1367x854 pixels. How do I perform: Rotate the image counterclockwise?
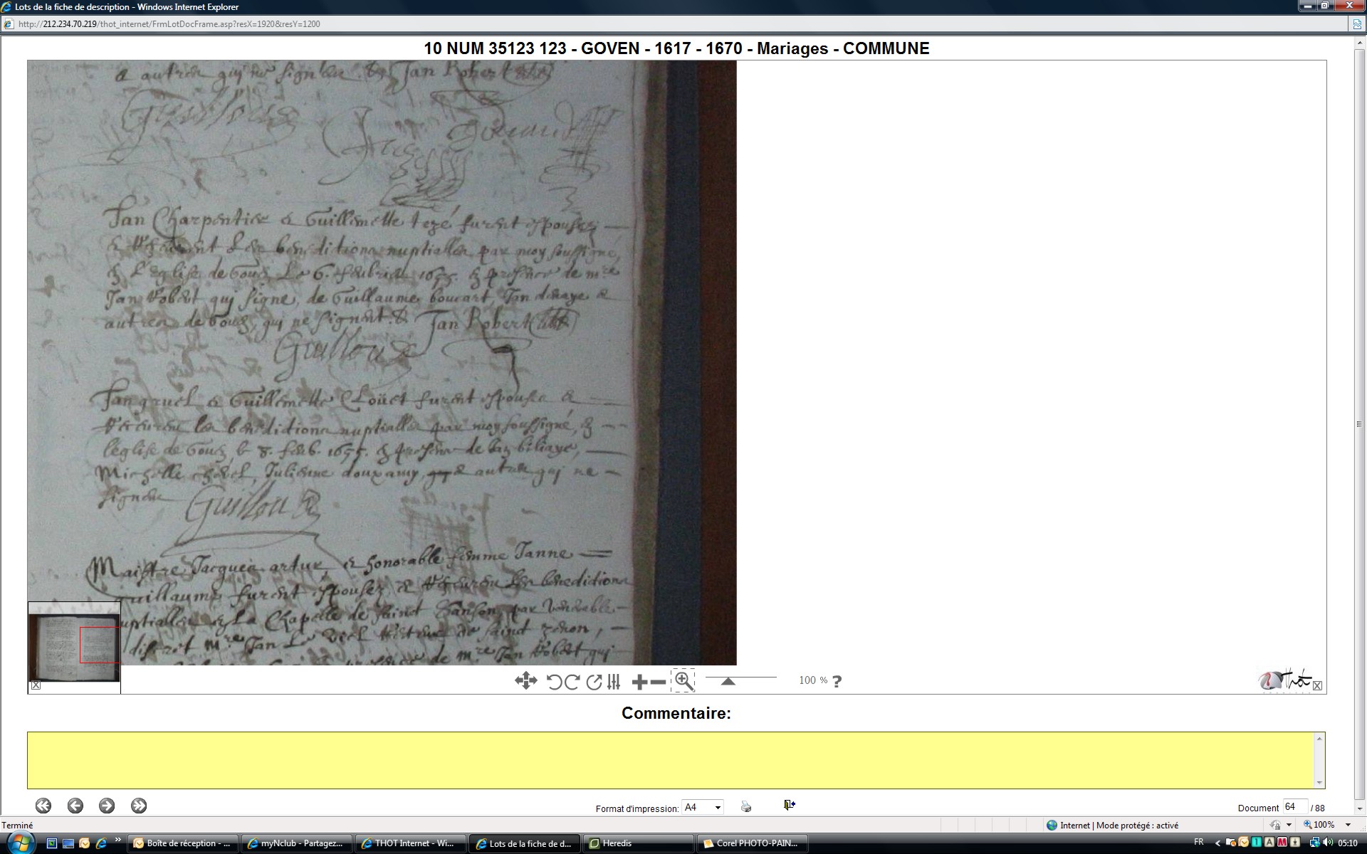pos(554,682)
